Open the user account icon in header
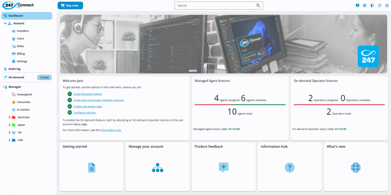391x195 pixels. (x=387, y=5)
